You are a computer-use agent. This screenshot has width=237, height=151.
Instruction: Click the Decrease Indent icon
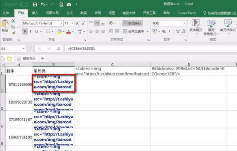point(111,32)
